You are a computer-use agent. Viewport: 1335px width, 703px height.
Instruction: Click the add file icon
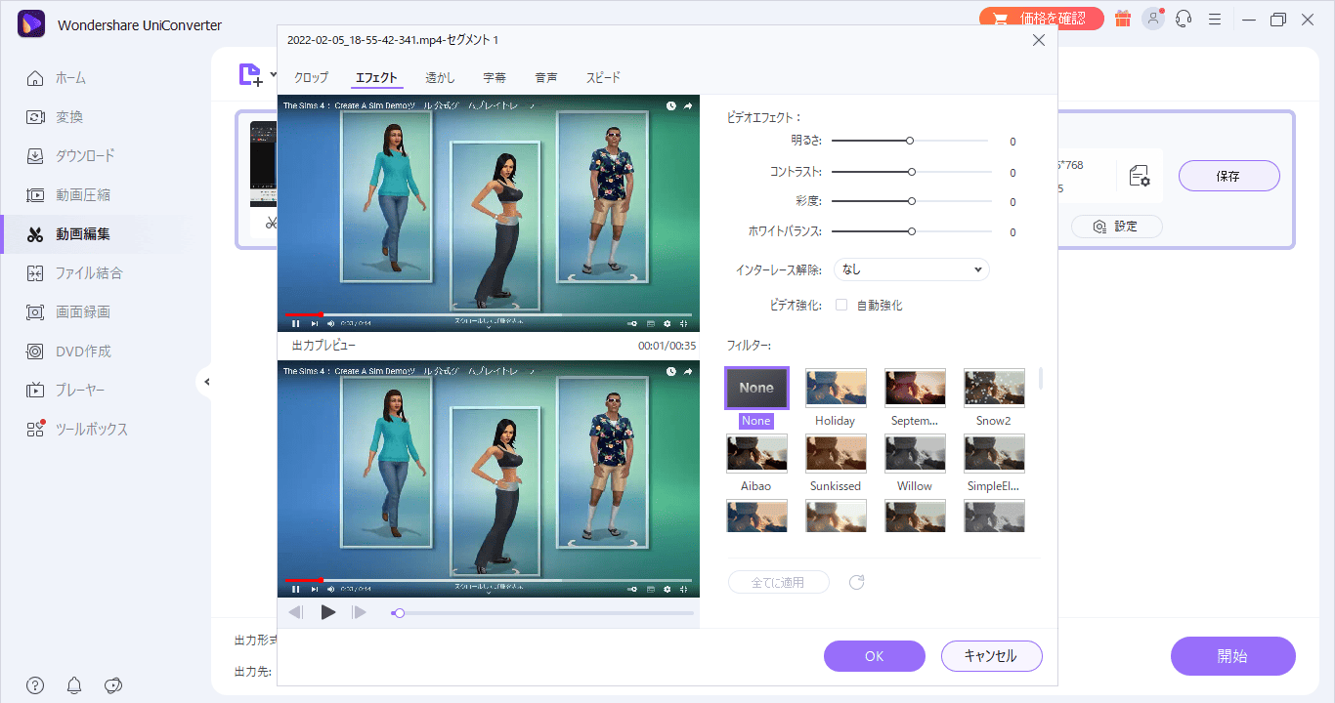tap(250, 74)
